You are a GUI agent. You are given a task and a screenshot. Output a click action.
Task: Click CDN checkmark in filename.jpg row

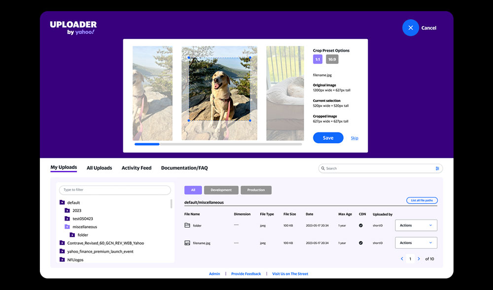pyautogui.click(x=361, y=243)
